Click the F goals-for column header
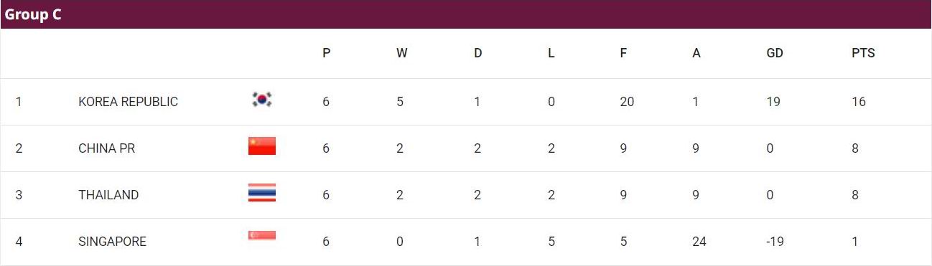 (x=623, y=53)
